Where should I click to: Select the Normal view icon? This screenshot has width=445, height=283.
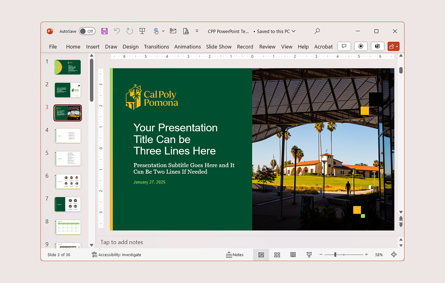tap(261, 255)
